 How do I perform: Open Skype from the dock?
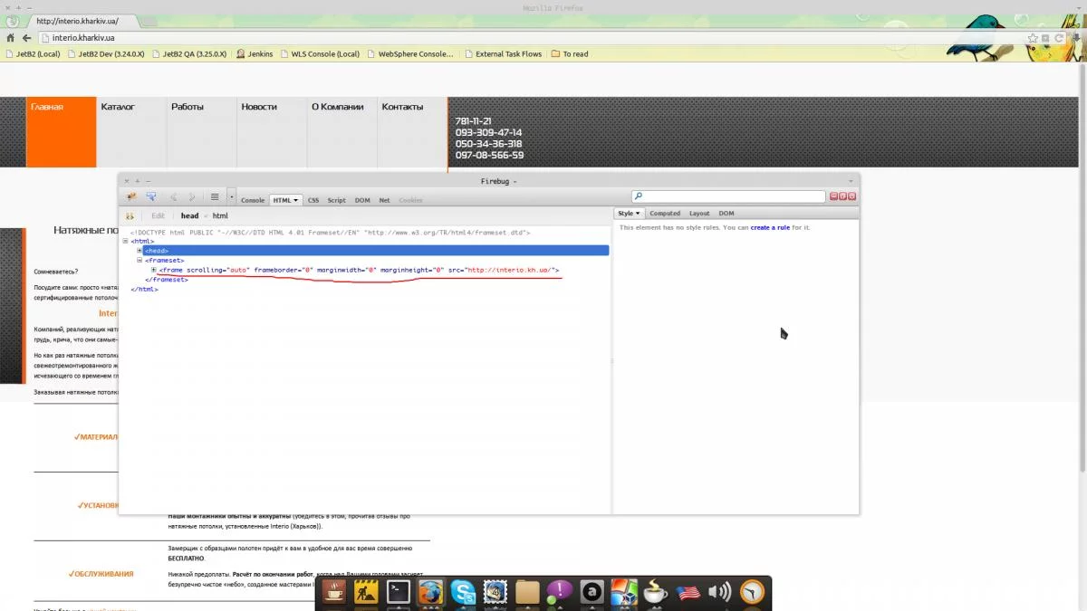(x=463, y=593)
